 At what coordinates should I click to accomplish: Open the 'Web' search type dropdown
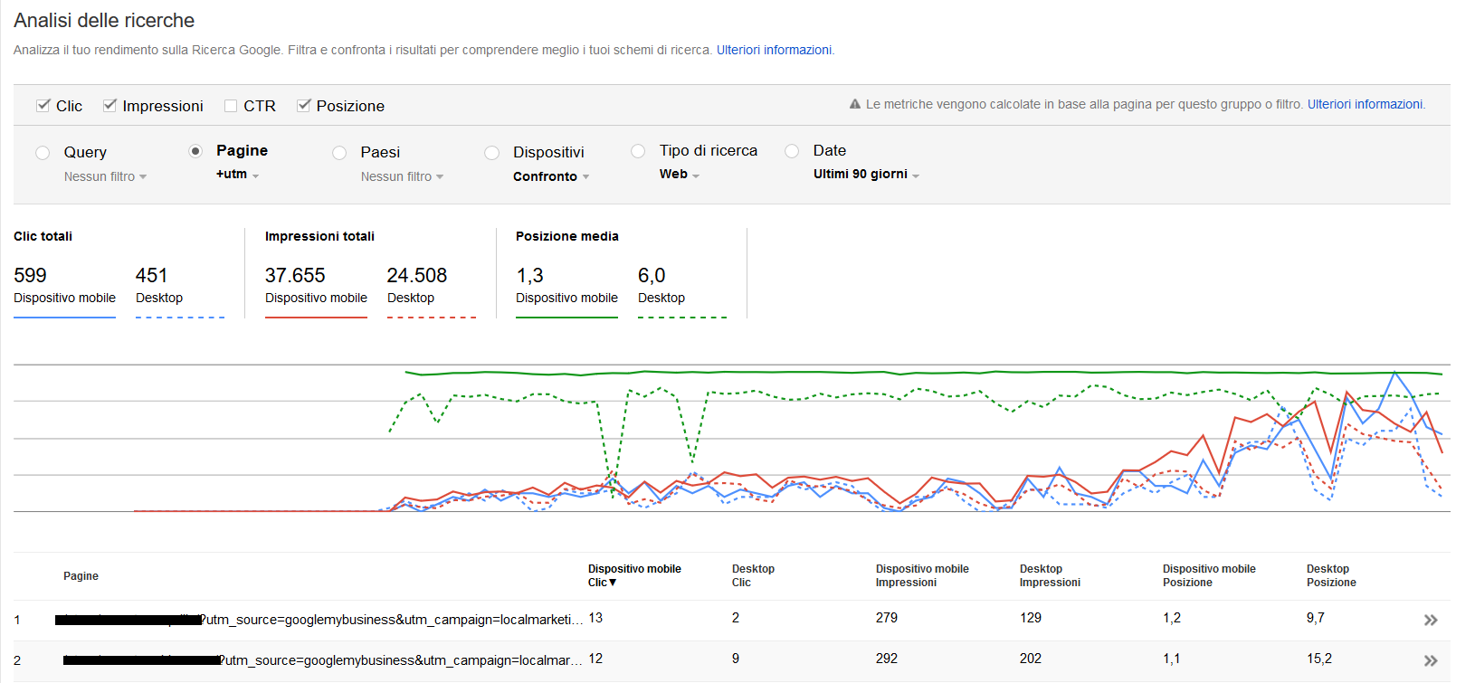tap(680, 174)
